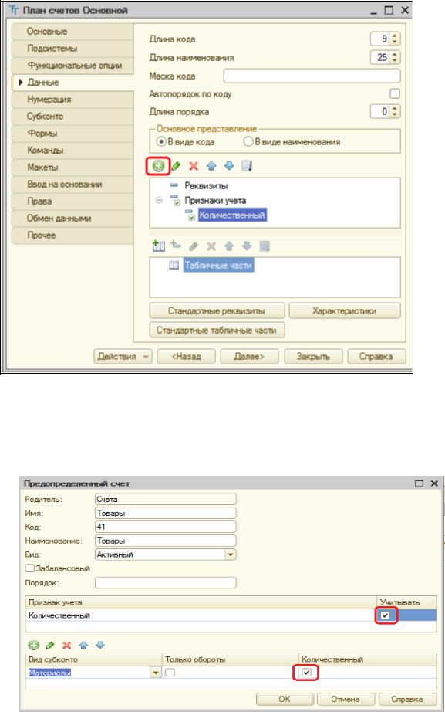Open the Нумерация tab
The height and width of the screenshot is (712, 445).
[x=72, y=100]
